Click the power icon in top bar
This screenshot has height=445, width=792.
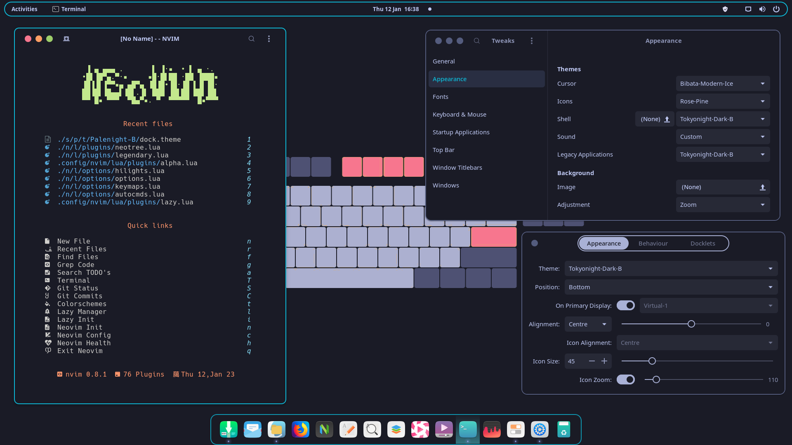point(776,9)
